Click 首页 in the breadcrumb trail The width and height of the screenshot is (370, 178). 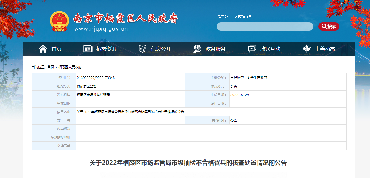click(x=51, y=67)
